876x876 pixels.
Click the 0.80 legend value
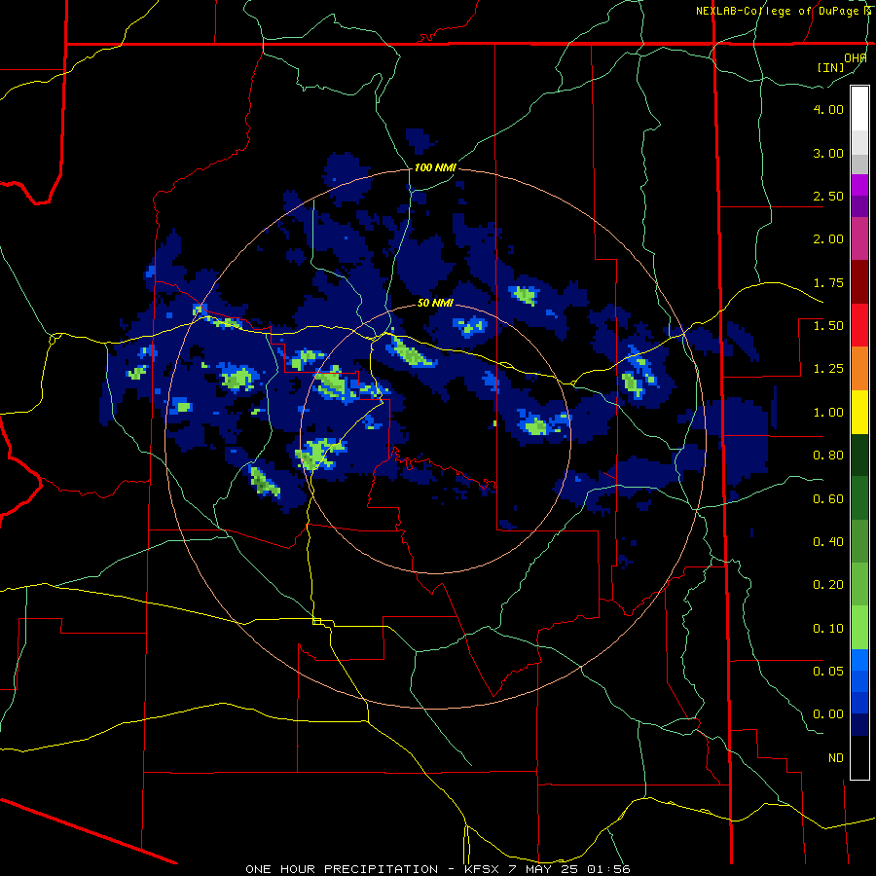828,456
